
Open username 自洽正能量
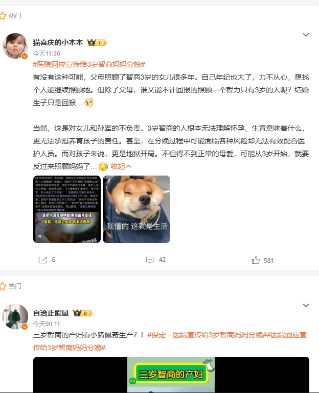[51, 313]
